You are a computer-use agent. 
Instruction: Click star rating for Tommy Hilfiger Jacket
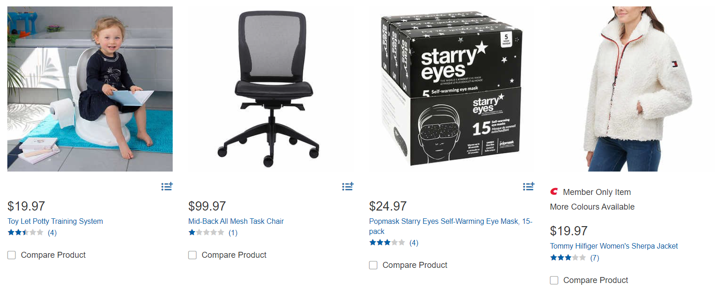[568, 258]
